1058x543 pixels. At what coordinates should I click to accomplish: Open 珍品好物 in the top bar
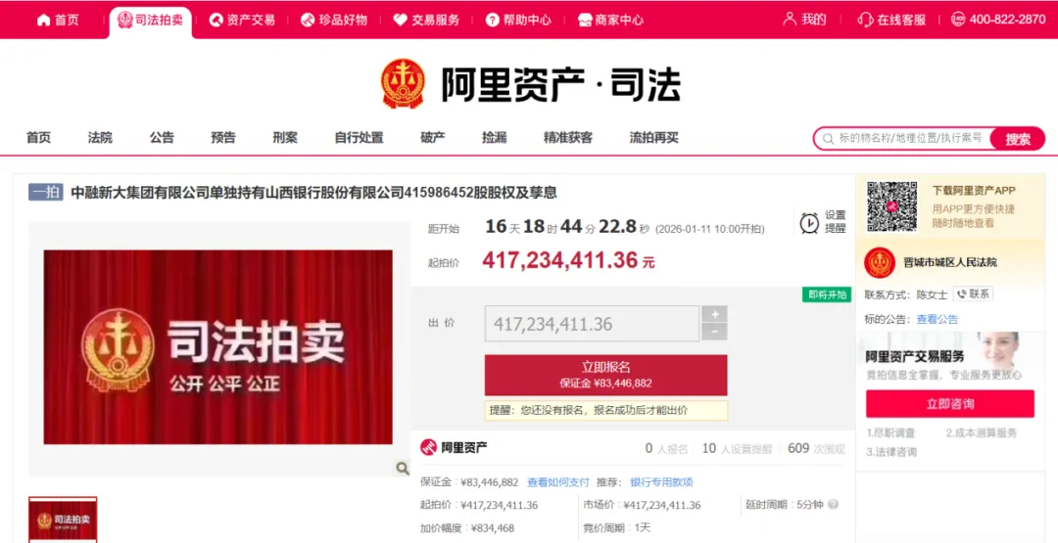pyautogui.click(x=334, y=20)
